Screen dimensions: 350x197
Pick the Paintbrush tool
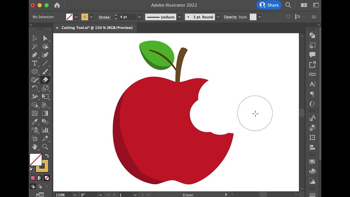coord(45,72)
